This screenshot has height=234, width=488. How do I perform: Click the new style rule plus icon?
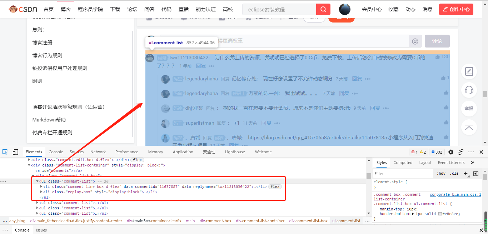(x=465, y=174)
